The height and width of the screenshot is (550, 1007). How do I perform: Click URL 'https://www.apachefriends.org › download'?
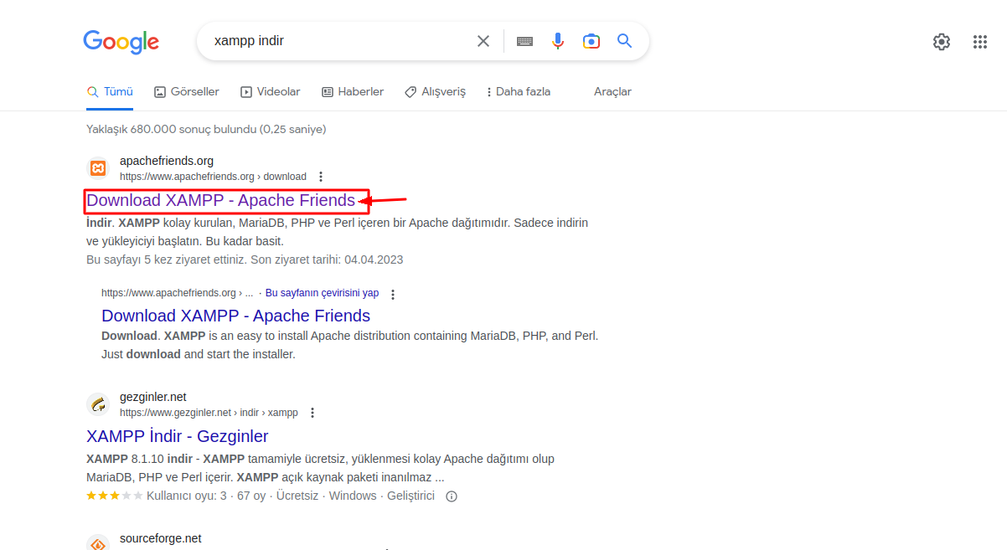click(x=213, y=177)
